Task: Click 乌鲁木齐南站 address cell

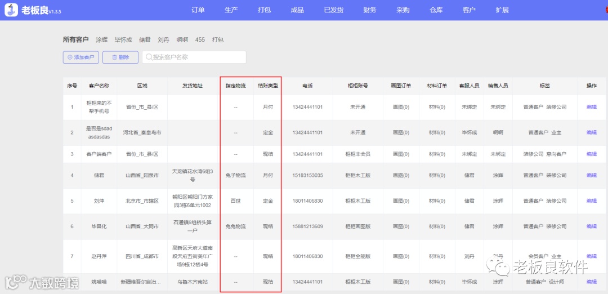Action: 193,282
